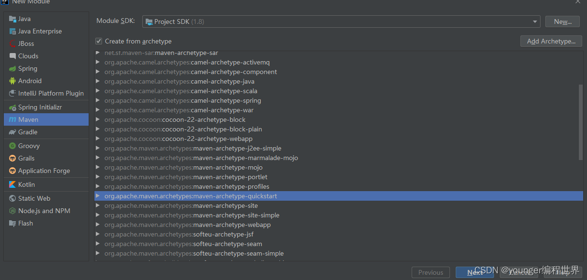Select maven-archetype-marmalade-mojo archetype
Viewport: 587px width, 280px height.
[338, 158]
